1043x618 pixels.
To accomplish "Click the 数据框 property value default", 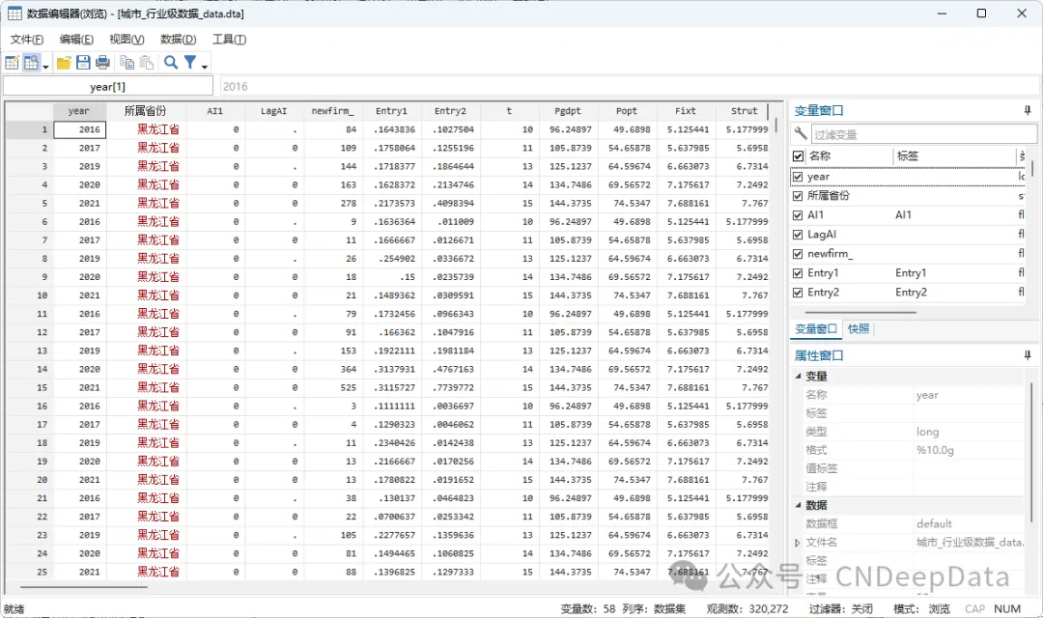I will coord(934,523).
